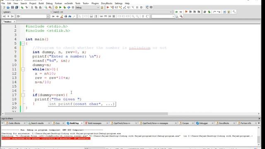The width and height of the screenshot is (265, 149).
Task: Click the Abort build icon
Action: [73, 7]
